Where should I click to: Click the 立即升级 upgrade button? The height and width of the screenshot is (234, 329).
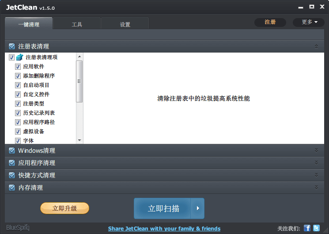pos(64,208)
